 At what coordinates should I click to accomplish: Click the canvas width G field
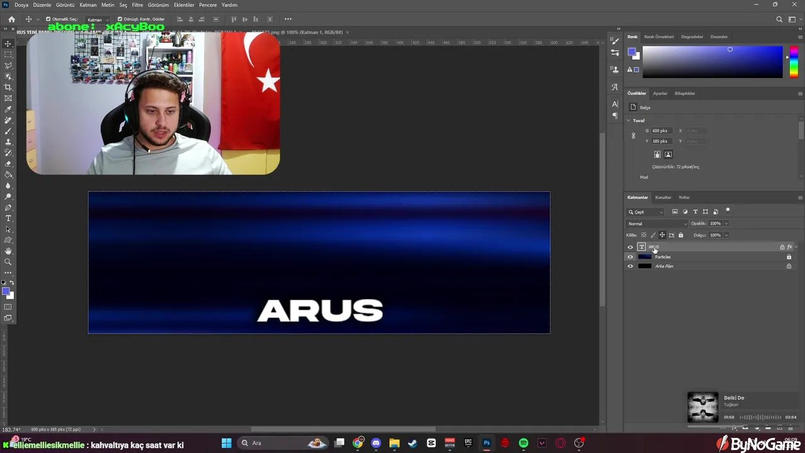click(662, 131)
